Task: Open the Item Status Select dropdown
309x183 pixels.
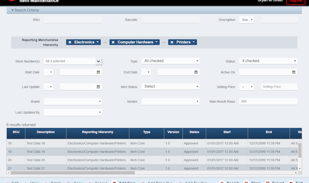Action: pos(170,86)
